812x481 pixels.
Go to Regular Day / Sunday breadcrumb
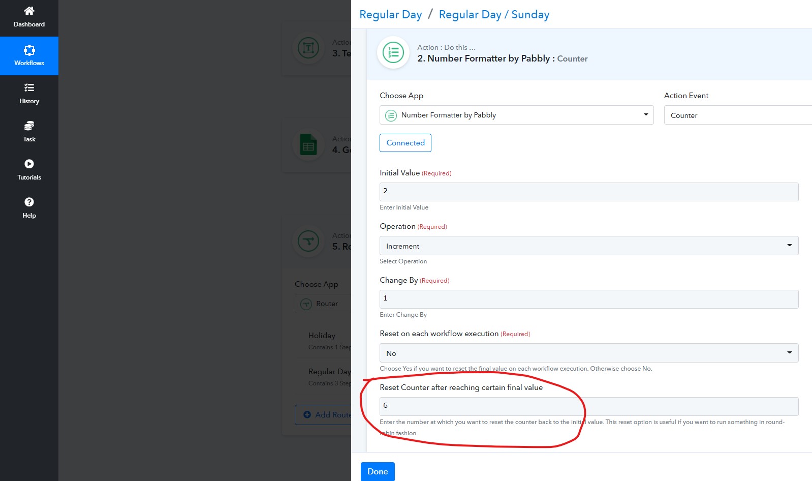pyautogui.click(x=494, y=15)
